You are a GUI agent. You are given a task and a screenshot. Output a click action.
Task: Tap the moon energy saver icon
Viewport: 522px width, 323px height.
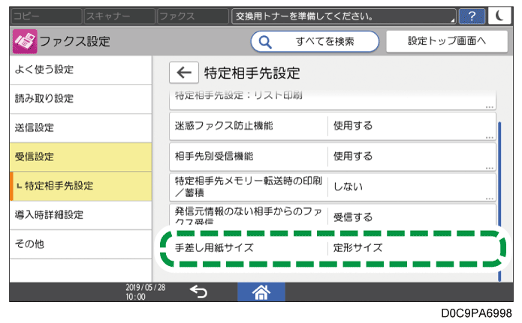[x=499, y=16]
